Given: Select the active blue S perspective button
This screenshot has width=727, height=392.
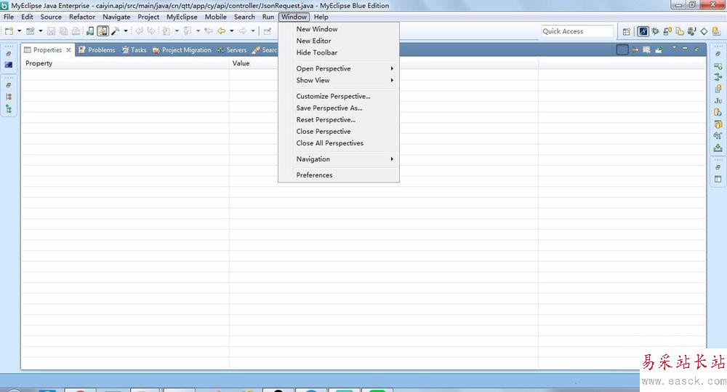Looking at the screenshot, I should 643,31.
